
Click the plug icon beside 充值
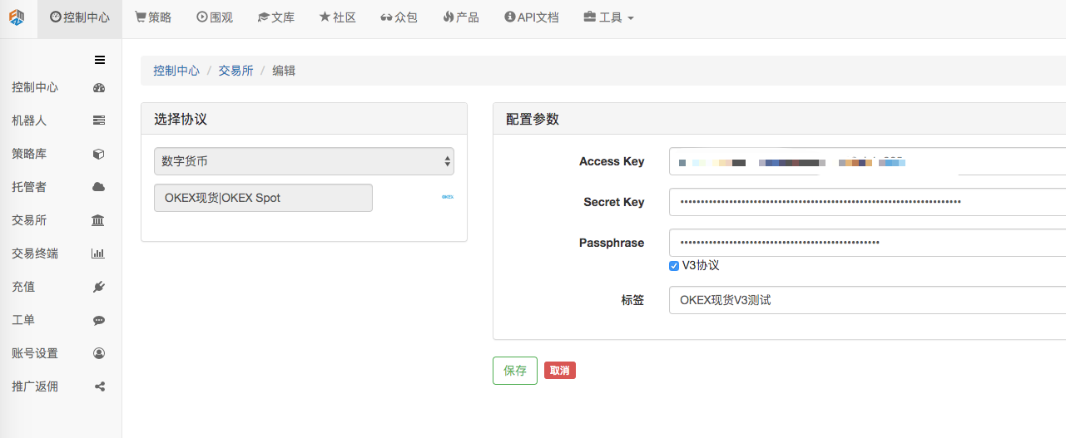click(x=99, y=287)
